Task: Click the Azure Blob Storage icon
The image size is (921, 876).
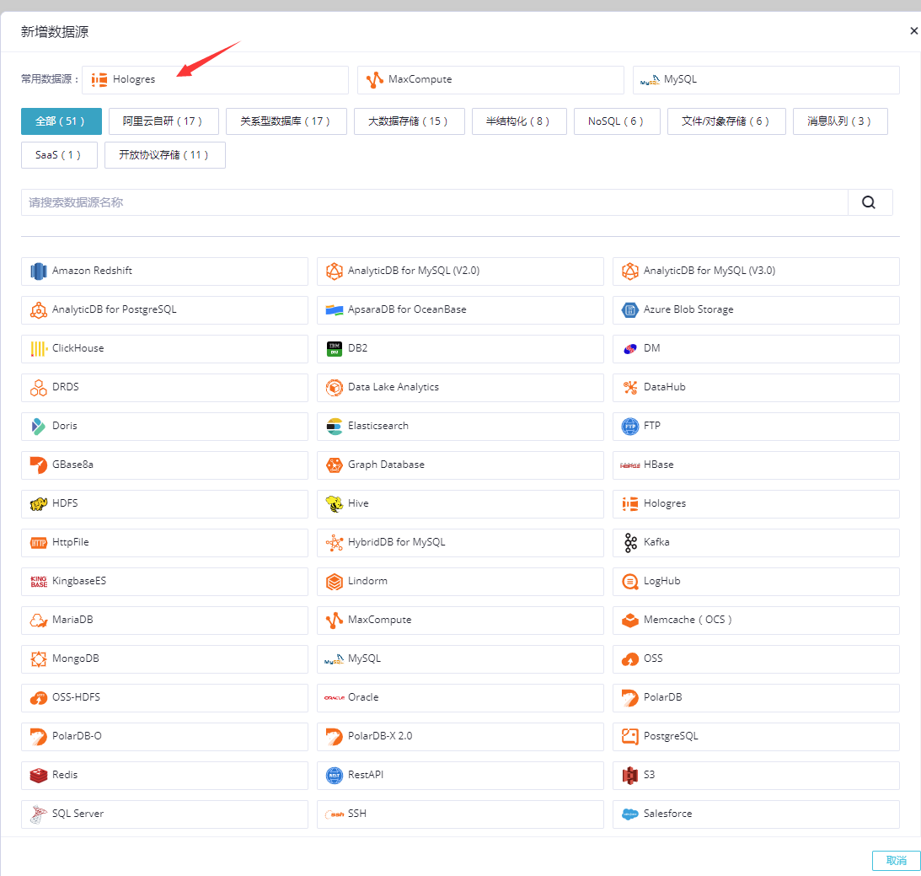Action: [630, 310]
